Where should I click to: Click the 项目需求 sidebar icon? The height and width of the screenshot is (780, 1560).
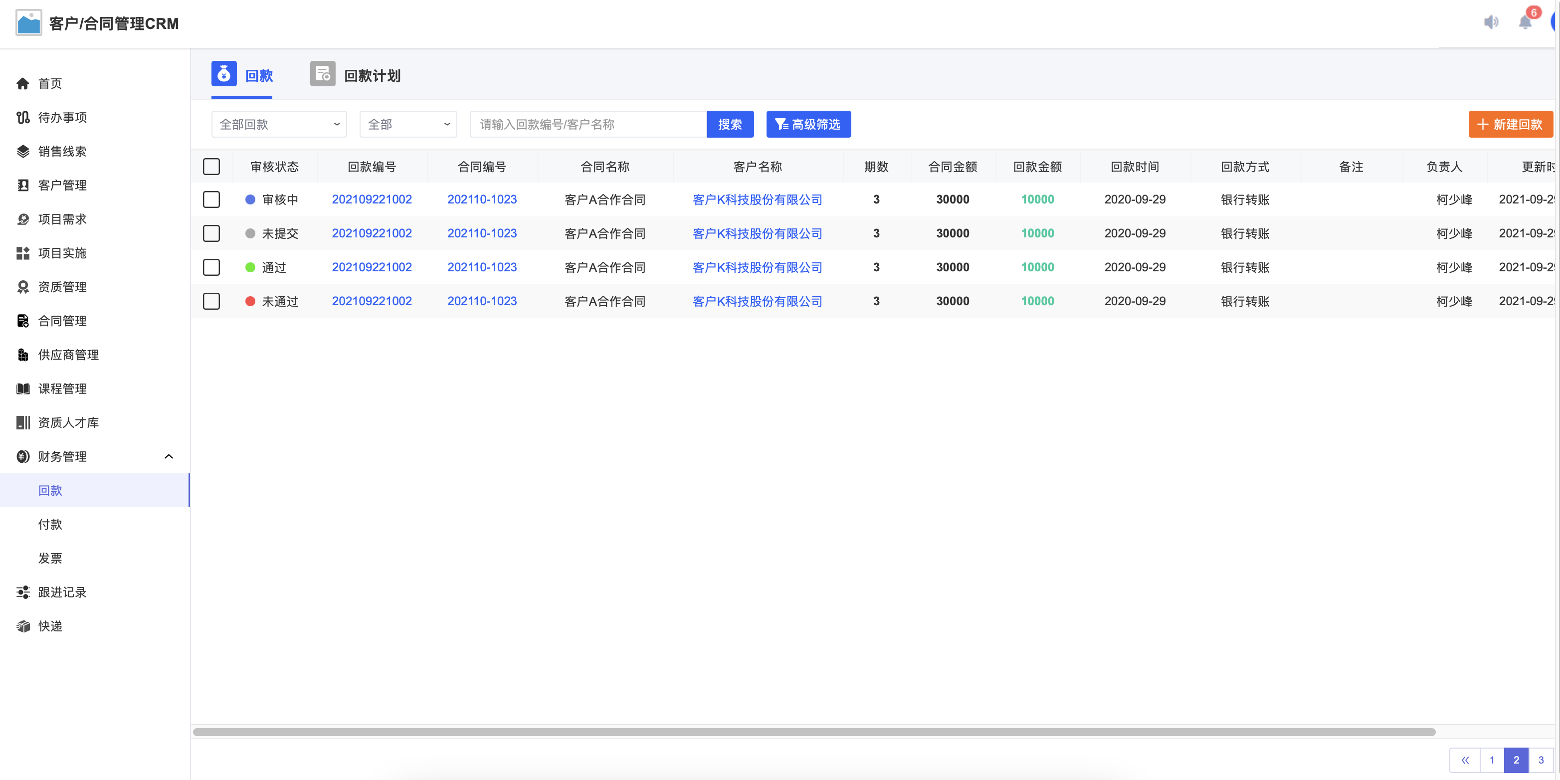point(23,219)
